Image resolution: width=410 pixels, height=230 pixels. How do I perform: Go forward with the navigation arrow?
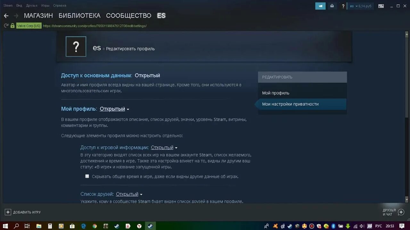point(16,16)
